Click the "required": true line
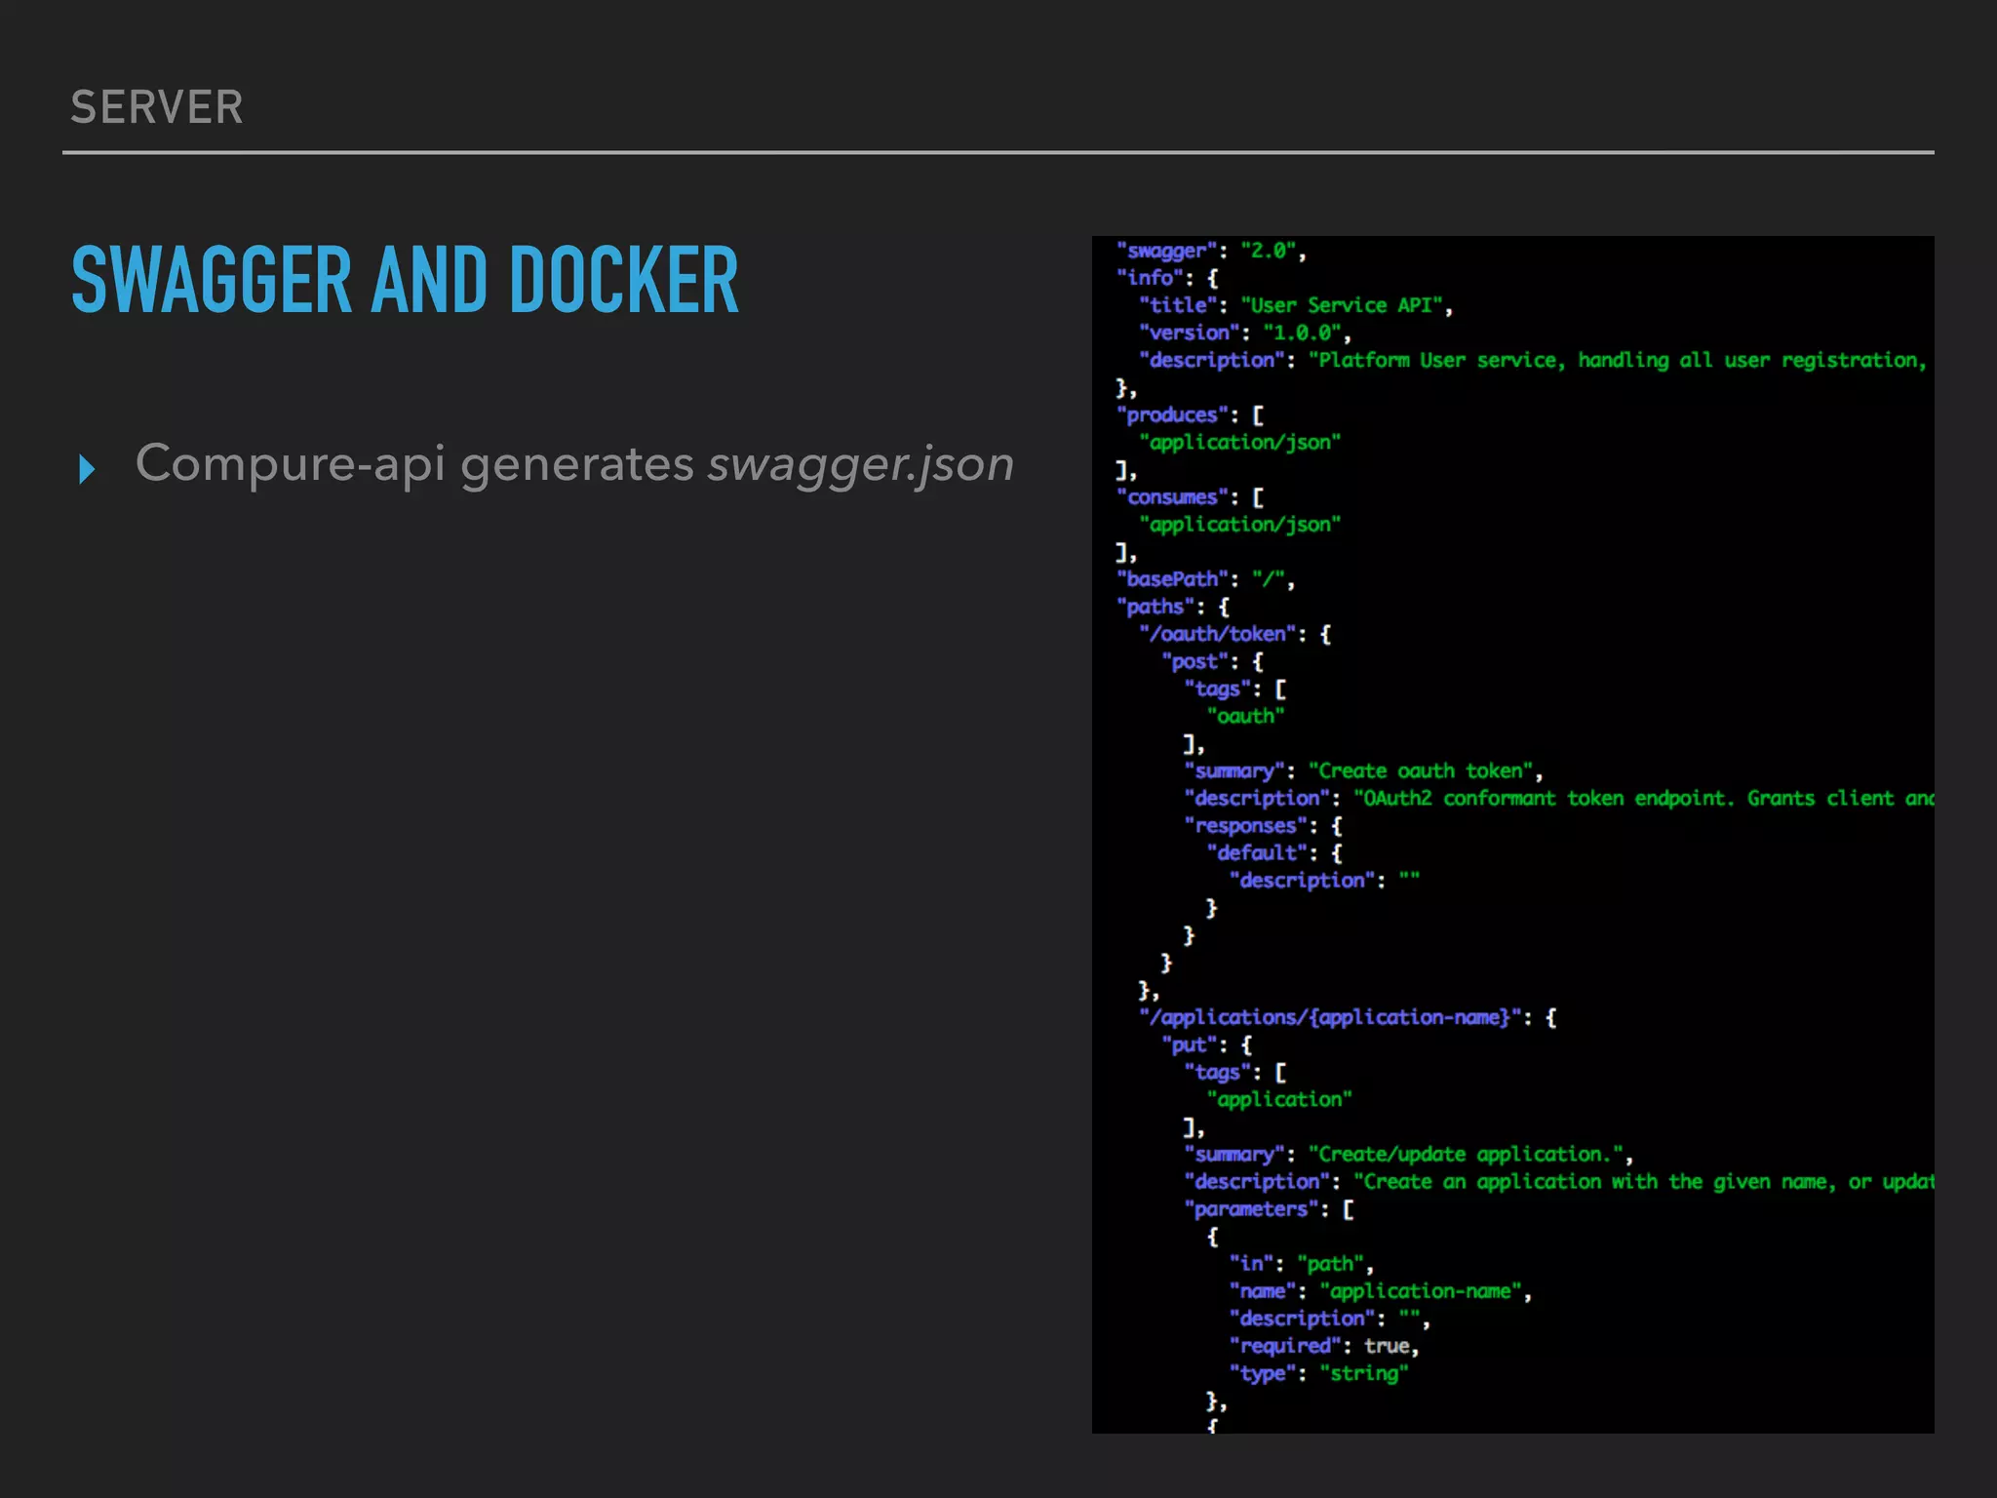The image size is (1997, 1498). coord(1324,1346)
